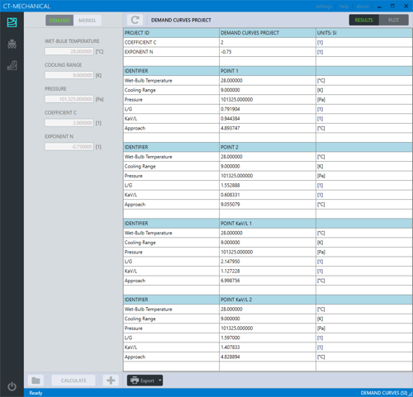The image size is (413, 397).
Task: Toggle view to PLOT
Action: point(393,20)
